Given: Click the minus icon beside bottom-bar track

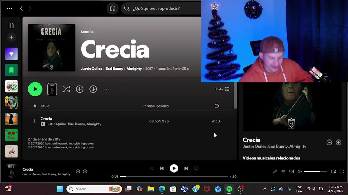Looking at the screenshot, I should click(x=78, y=171).
